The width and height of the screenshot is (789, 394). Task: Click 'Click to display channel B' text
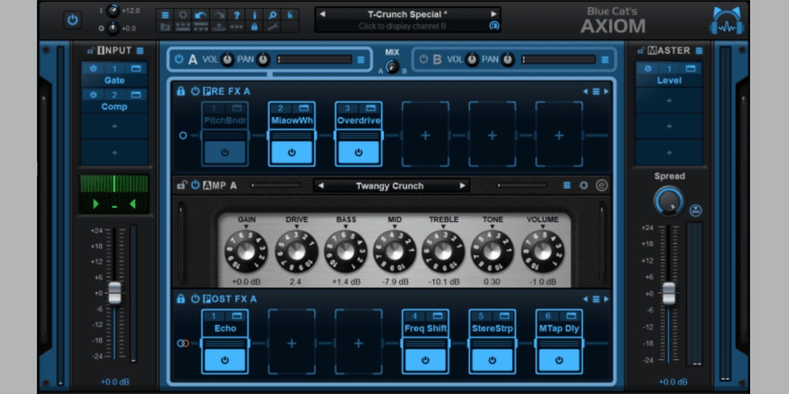(x=402, y=26)
